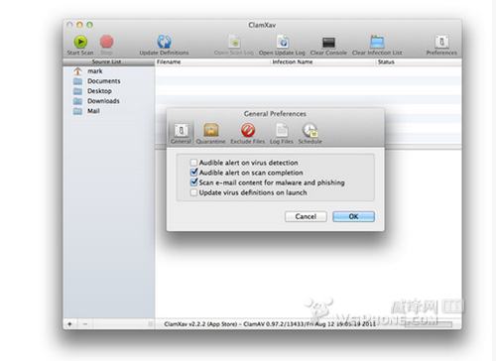Image resolution: width=496 pixels, height=361 pixels.
Task: Open Preferences from the main toolbar
Action: pos(441,42)
